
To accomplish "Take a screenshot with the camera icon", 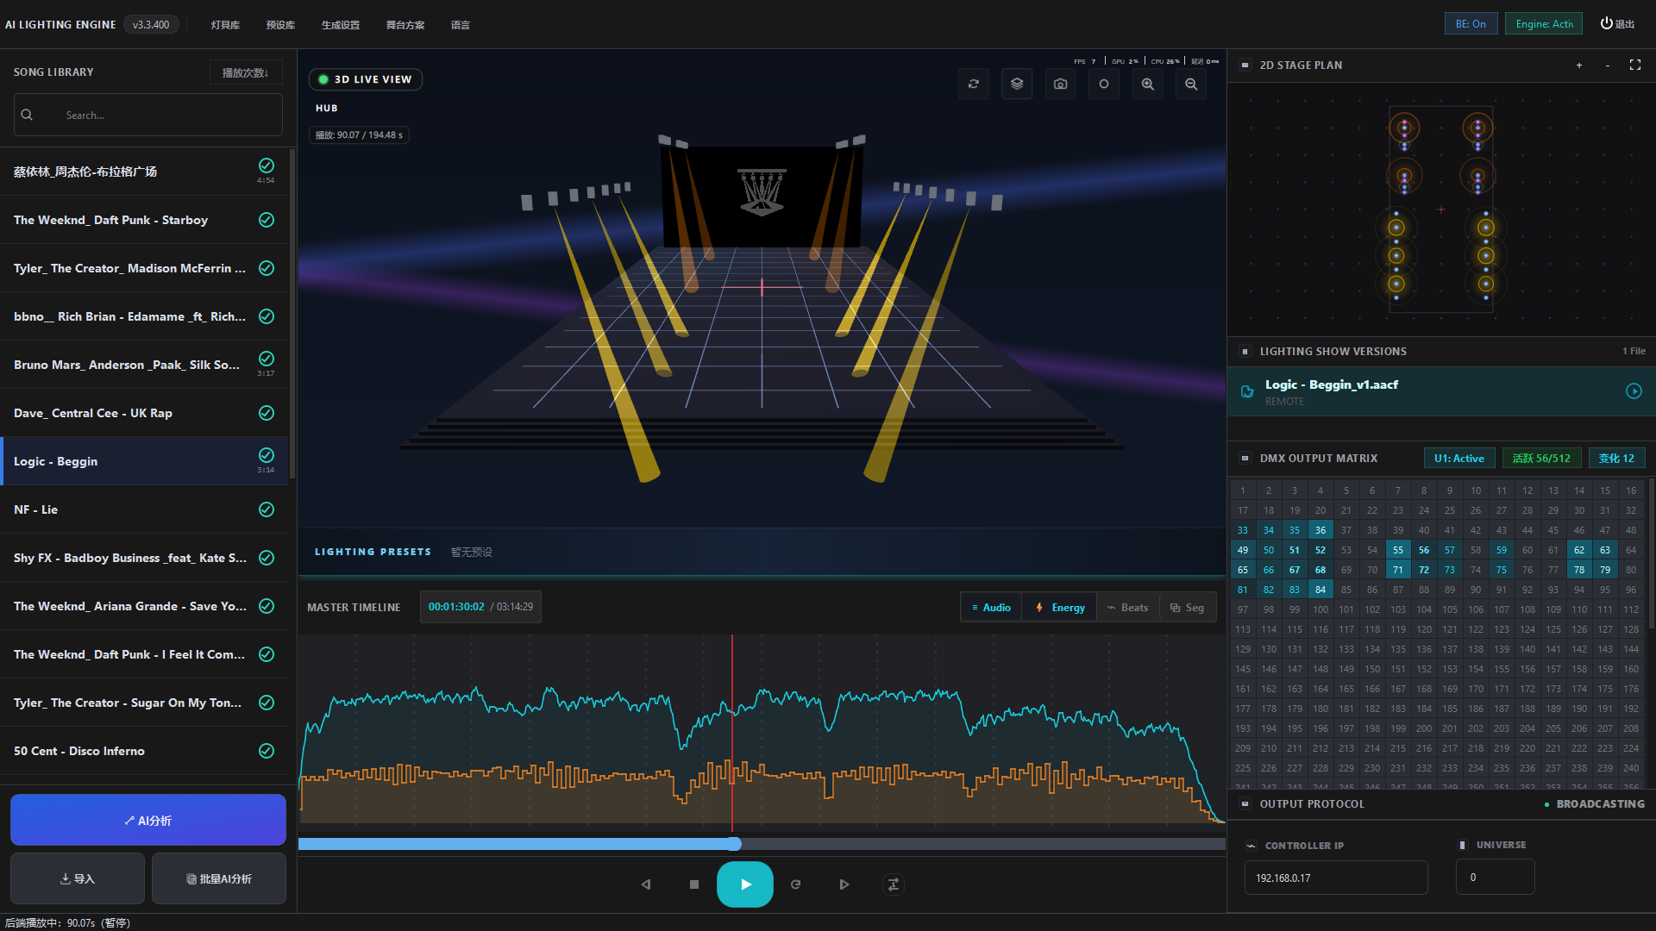I will pyautogui.click(x=1060, y=84).
